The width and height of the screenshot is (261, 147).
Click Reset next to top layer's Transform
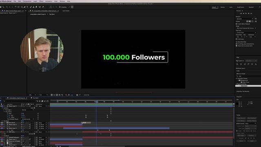pos(22,121)
